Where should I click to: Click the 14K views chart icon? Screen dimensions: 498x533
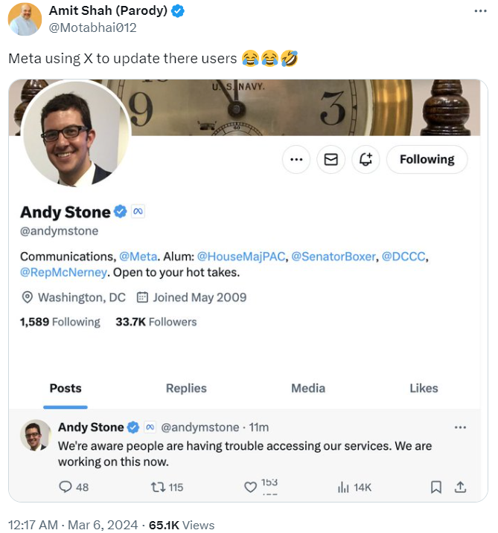click(344, 487)
